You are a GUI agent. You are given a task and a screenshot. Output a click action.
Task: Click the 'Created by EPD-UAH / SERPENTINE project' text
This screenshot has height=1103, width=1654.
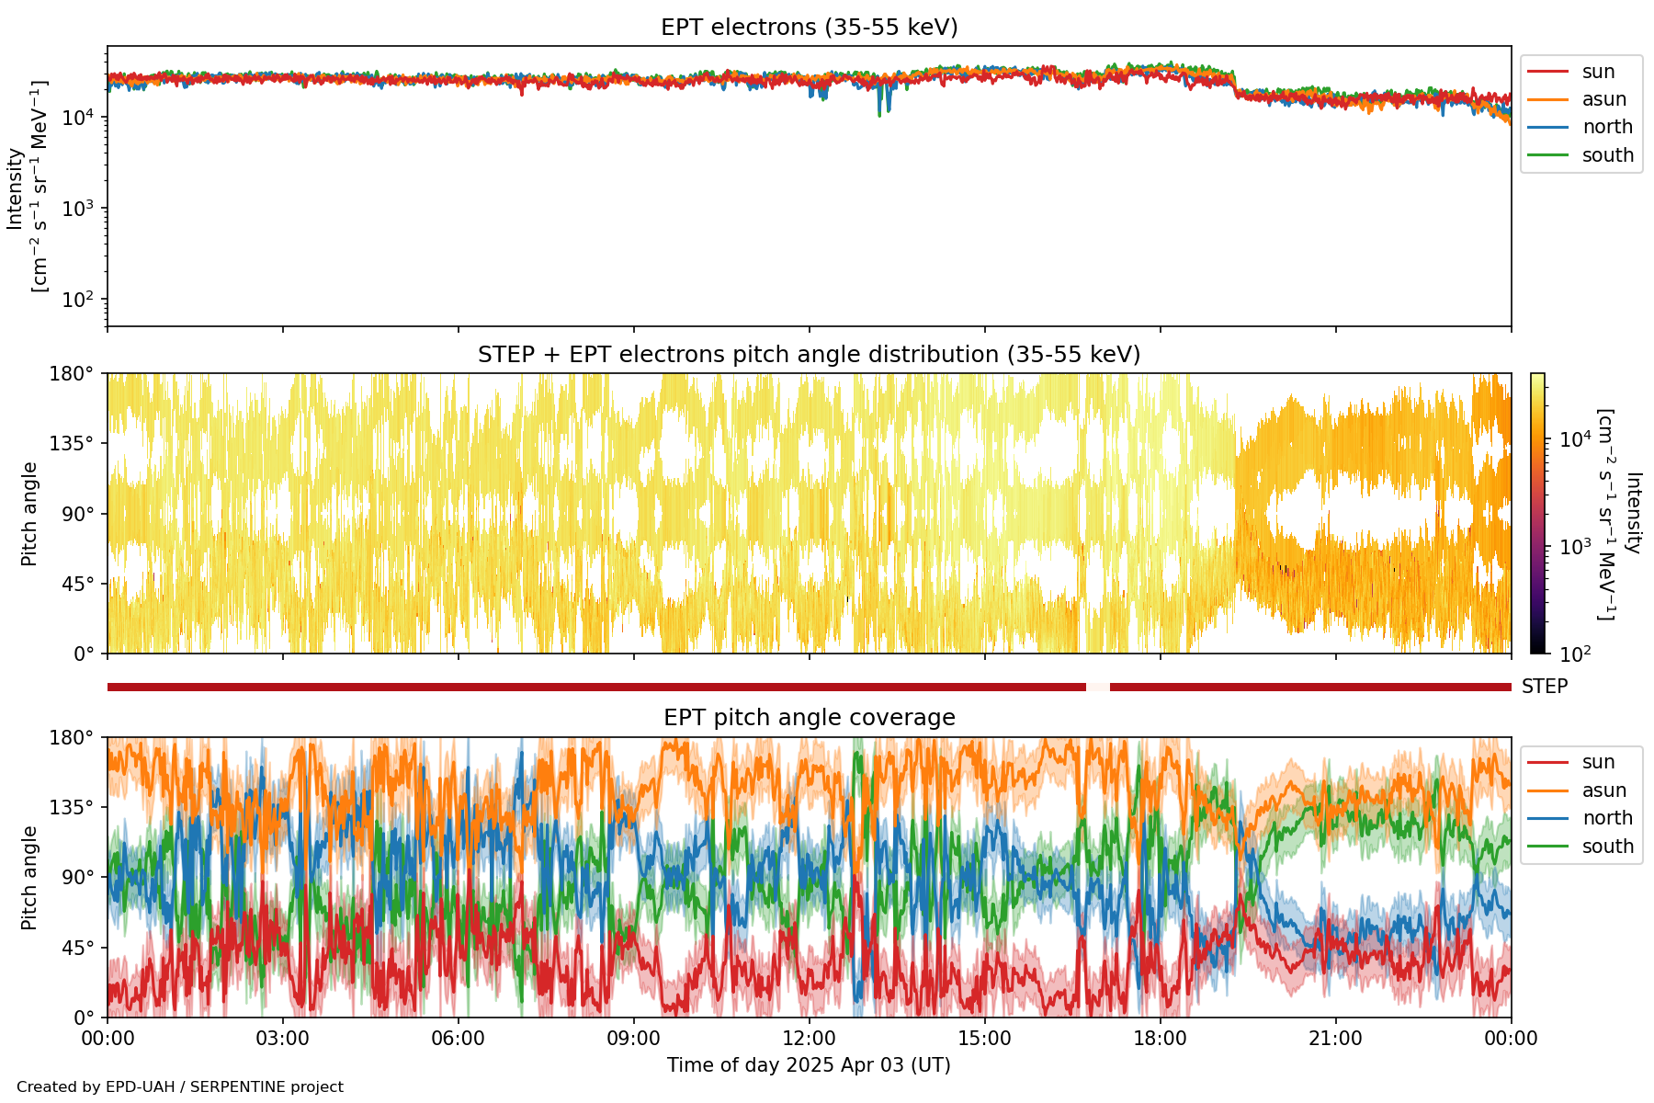point(180,1087)
